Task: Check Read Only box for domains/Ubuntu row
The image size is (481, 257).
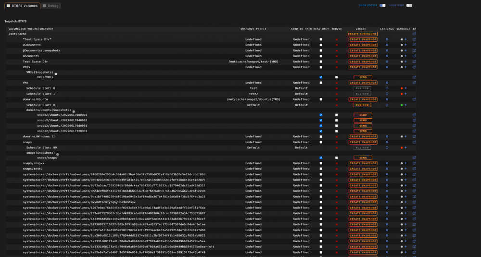Action: coord(321,99)
